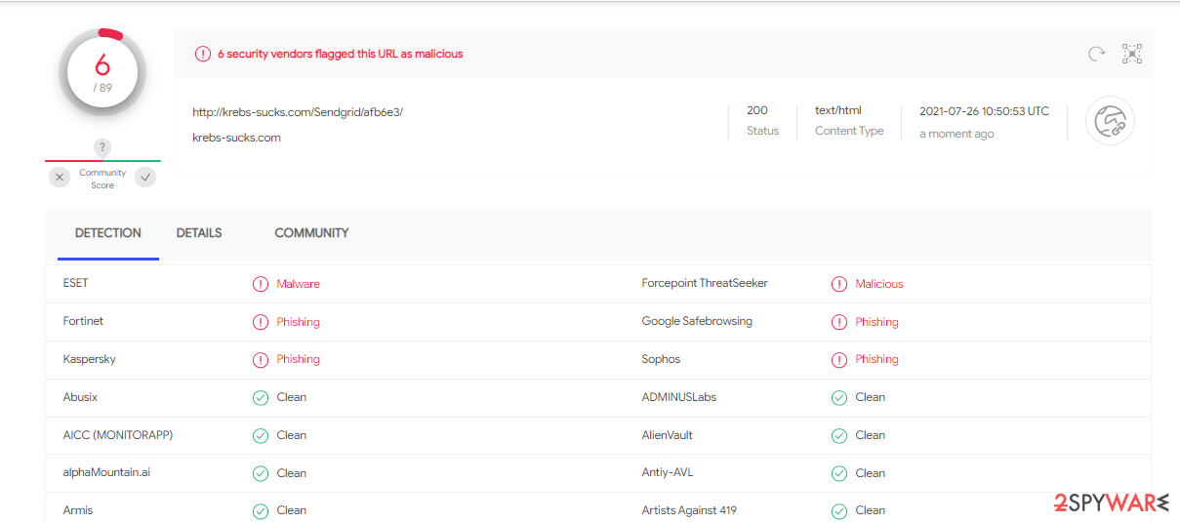Click the 200 status value
Image resolution: width=1180 pixels, height=522 pixels.
(x=757, y=110)
